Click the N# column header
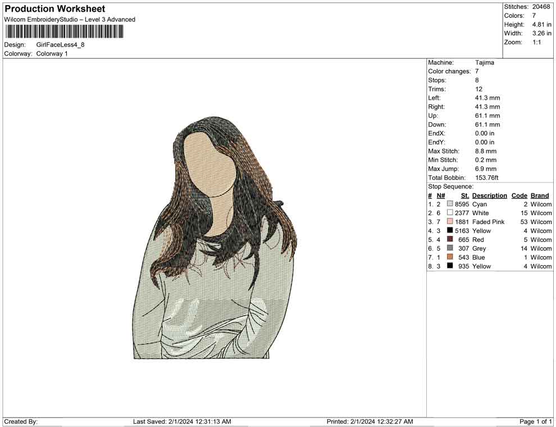This screenshot has width=556, height=427. (440, 196)
